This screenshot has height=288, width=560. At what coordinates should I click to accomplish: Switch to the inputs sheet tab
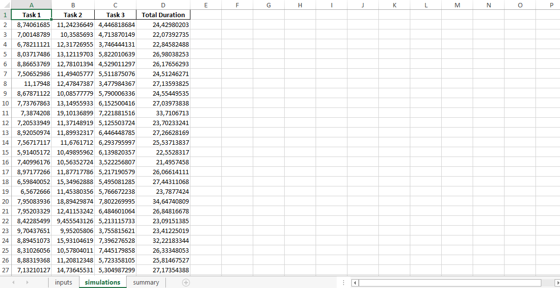coord(63,282)
